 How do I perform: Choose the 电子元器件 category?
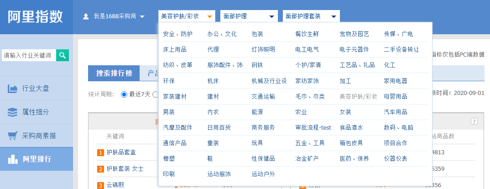[x=354, y=49]
